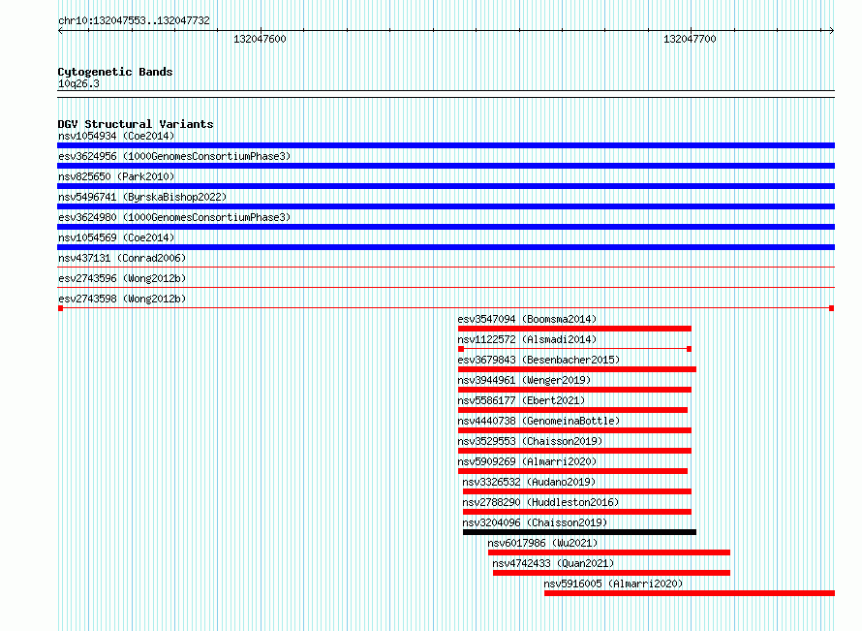Open nsv437131 (Conrad2006) variant
The height and width of the screenshot is (631, 862).
tap(122, 258)
